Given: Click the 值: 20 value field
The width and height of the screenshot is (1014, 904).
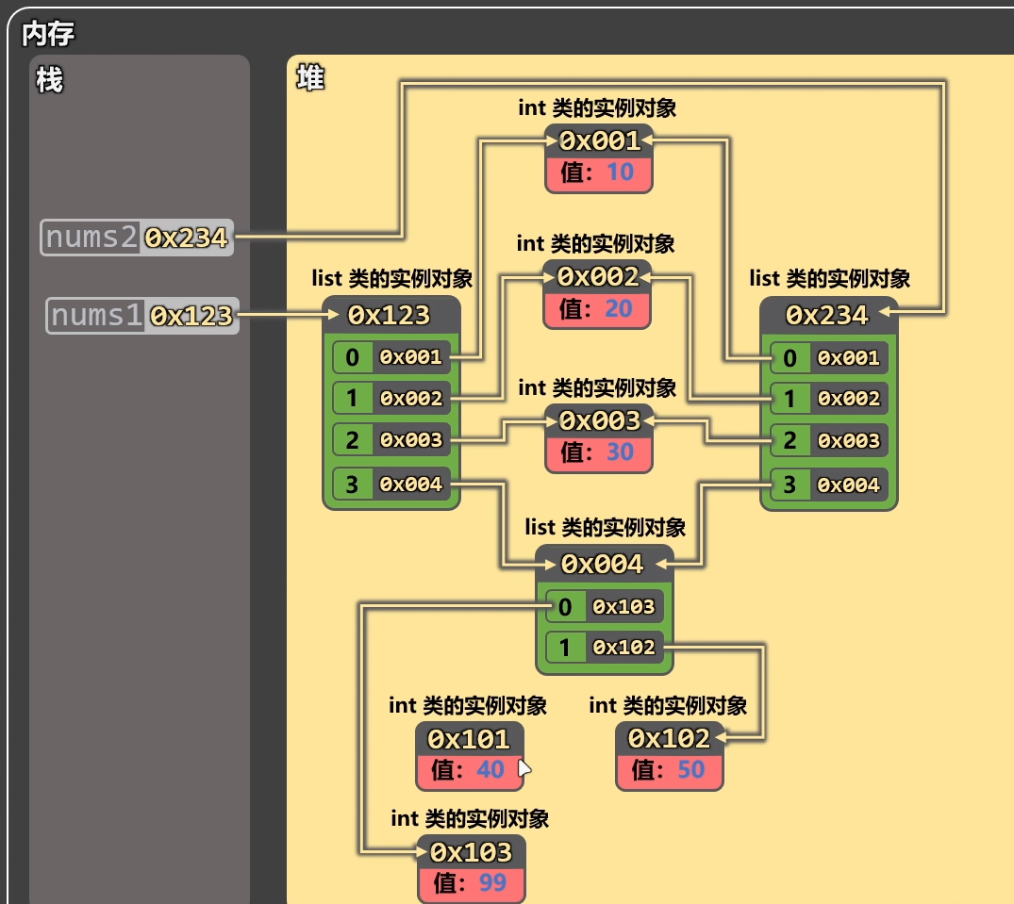Looking at the screenshot, I should [x=597, y=309].
